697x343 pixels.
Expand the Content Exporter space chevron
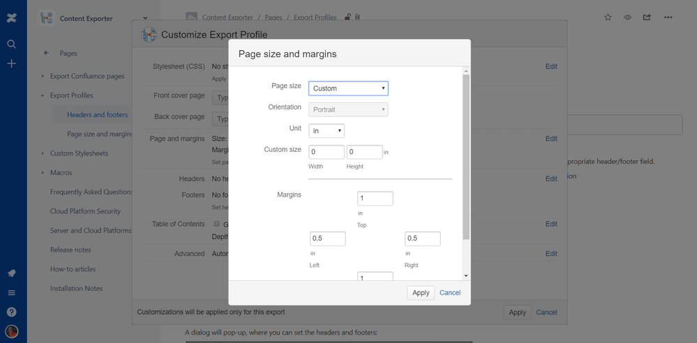[145, 18]
